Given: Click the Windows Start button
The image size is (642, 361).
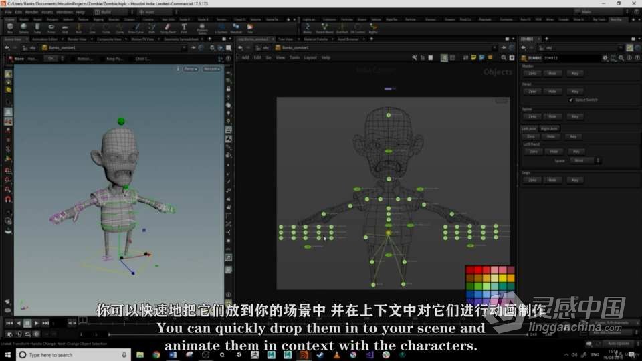Looking at the screenshot, I should tap(7, 355).
